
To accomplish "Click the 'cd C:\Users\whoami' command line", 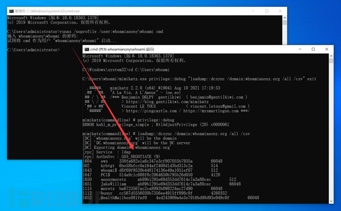I will tap(126, 70).
